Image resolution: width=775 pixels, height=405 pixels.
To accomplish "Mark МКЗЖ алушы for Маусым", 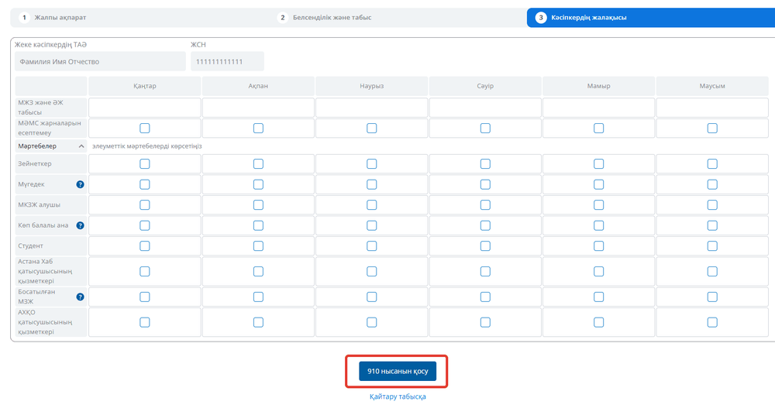I will [712, 205].
